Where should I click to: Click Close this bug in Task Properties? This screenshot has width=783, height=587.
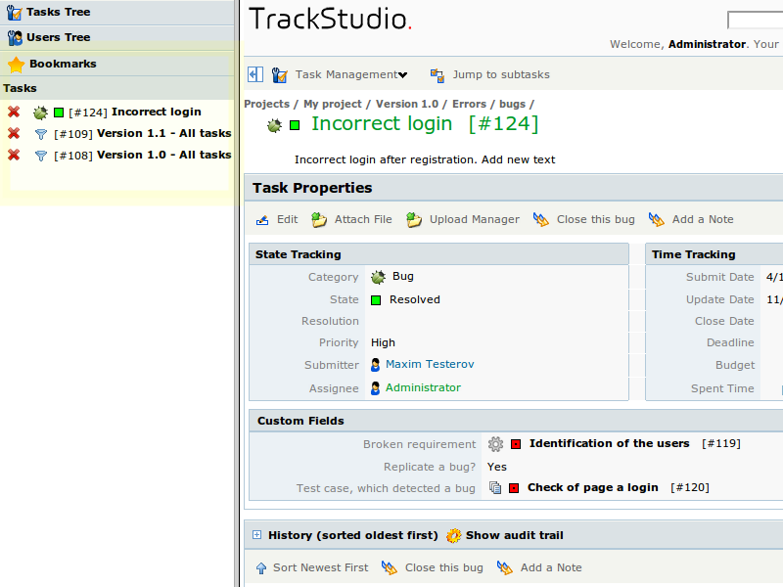point(596,219)
